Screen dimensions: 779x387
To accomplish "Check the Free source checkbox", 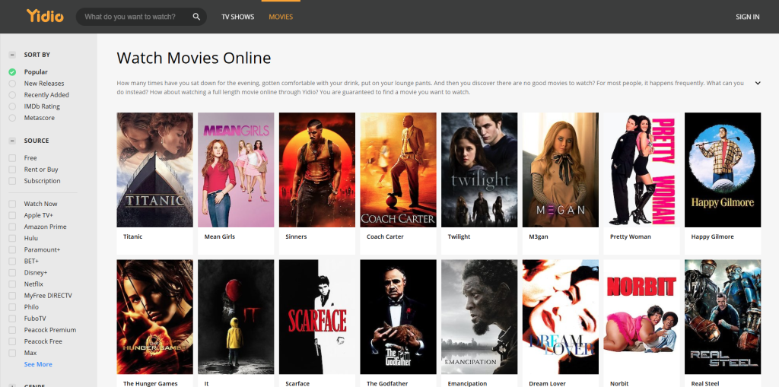I will 12,158.
